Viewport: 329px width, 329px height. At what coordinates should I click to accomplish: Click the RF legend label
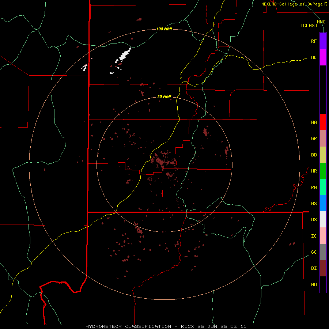coord(314,41)
